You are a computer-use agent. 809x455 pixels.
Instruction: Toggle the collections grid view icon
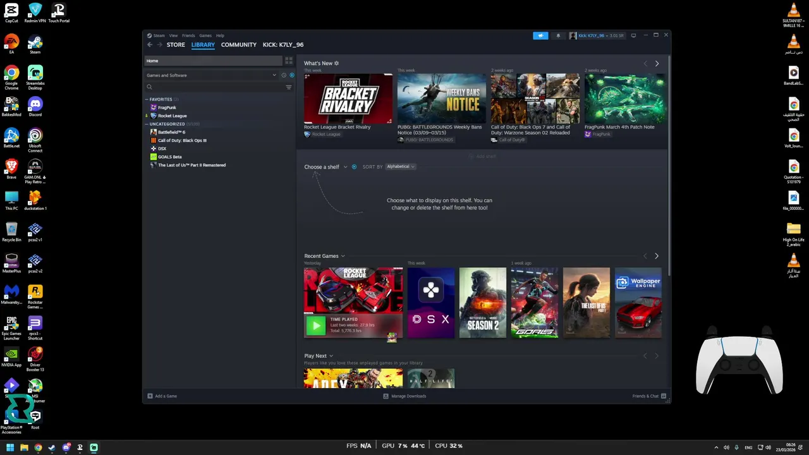click(289, 61)
